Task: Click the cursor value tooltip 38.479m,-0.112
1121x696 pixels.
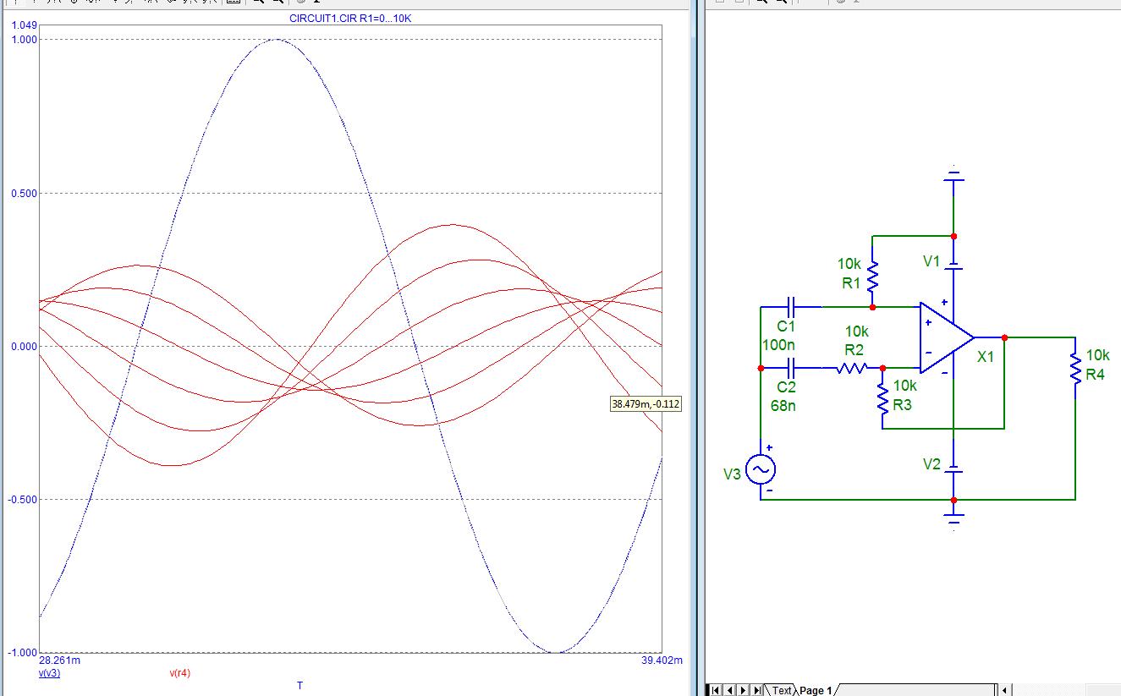Action: click(x=645, y=404)
